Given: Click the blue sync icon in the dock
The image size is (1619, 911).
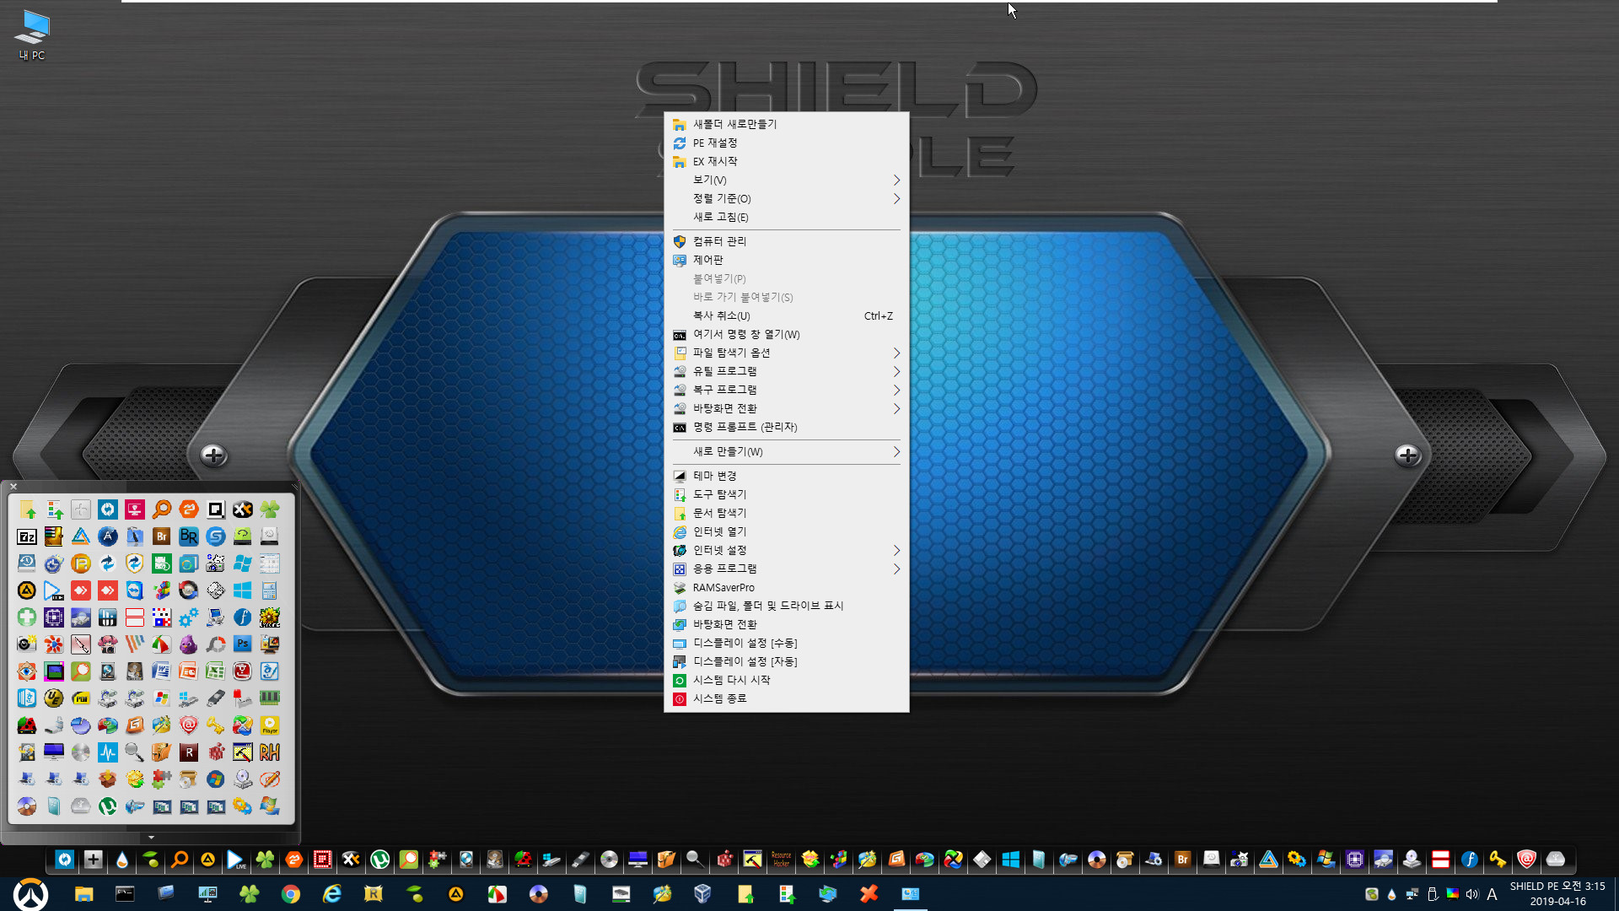Looking at the screenshot, I should pos(65,860).
